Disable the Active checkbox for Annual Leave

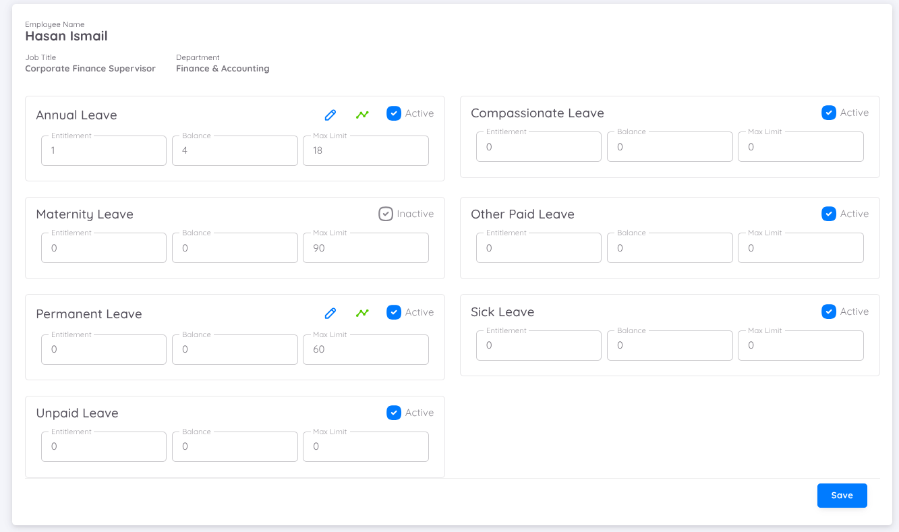(x=393, y=113)
